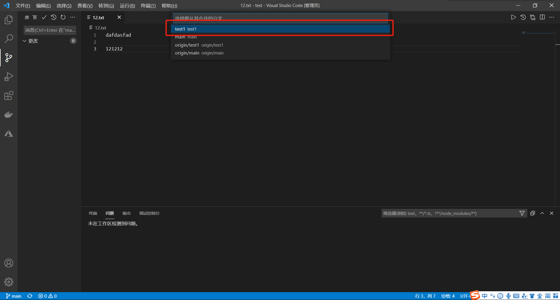The width and height of the screenshot is (560, 300).
Task: Click line 1 text dafdasfad
Action: [118, 35]
